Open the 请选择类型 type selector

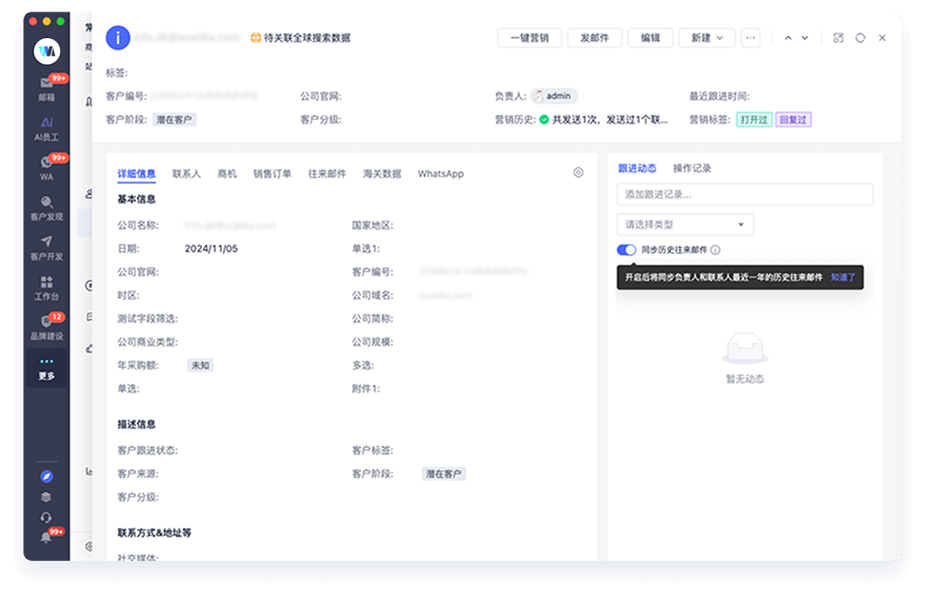pos(685,224)
